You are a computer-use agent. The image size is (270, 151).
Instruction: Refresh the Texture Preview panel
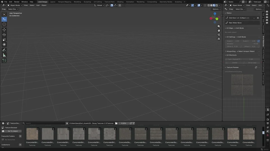tap(256, 67)
